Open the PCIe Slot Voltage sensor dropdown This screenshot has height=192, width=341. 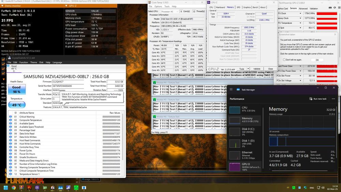point(300,80)
